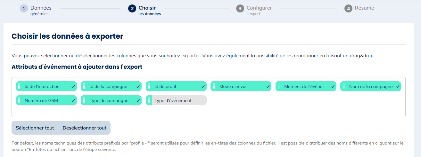The width and height of the screenshot is (421, 157).
Task: Grab the drag handle of Id de profil
Action: (x=149, y=86)
